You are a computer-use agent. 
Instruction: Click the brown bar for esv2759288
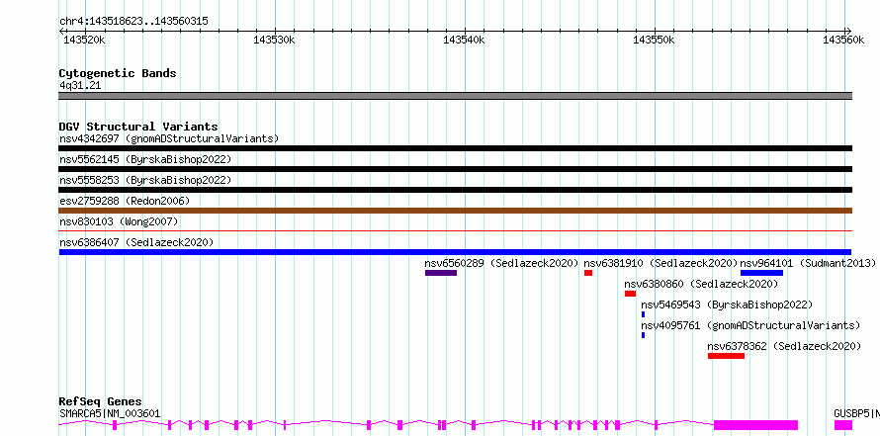tap(456, 211)
